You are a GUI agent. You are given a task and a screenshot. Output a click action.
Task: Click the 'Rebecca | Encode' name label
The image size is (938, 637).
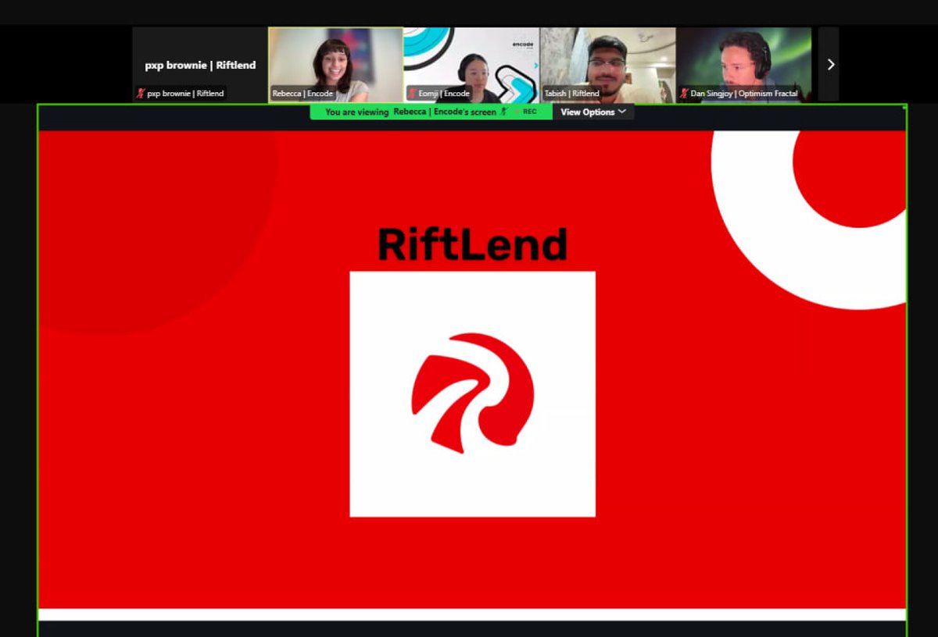[303, 94]
